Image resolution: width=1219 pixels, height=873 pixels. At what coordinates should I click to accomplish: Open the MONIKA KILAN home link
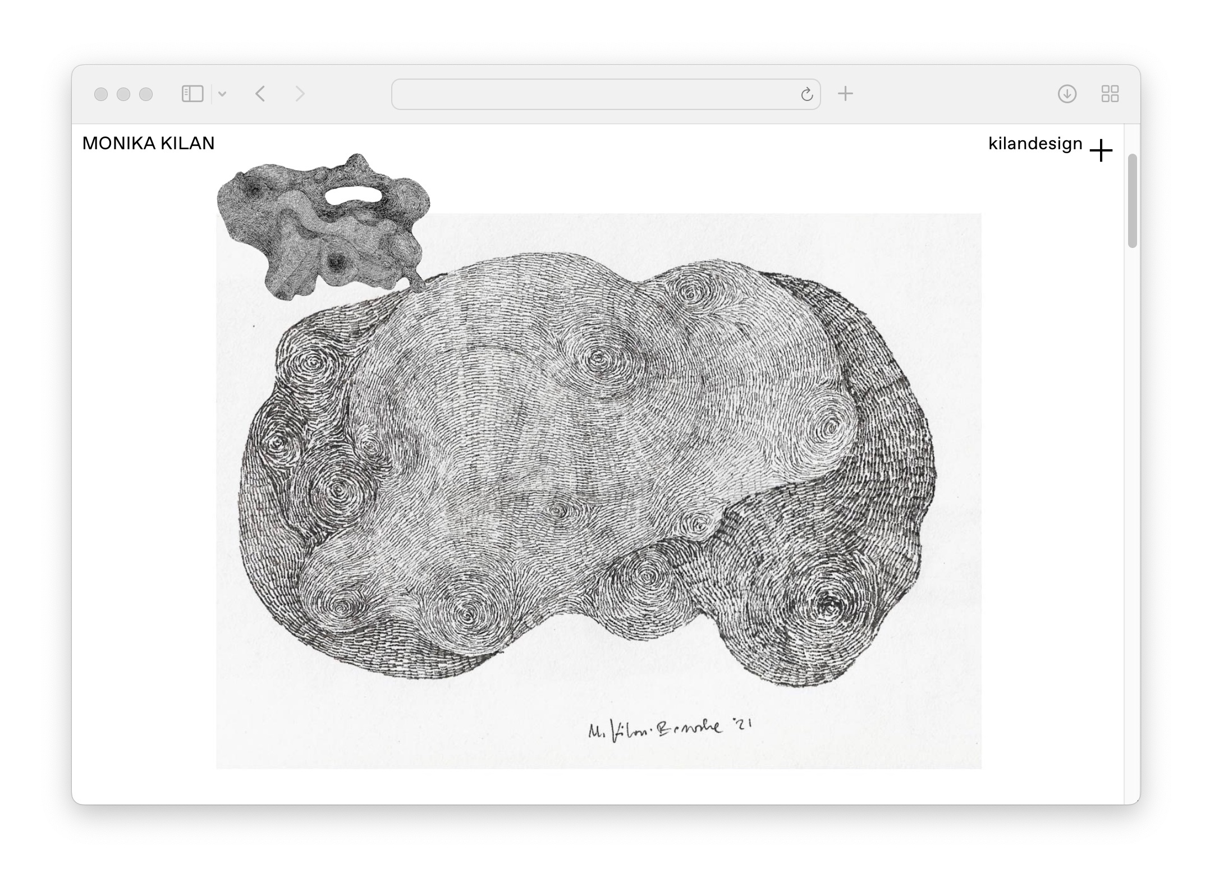(x=148, y=144)
